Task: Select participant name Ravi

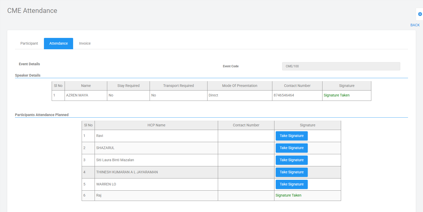Action: (x=99, y=136)
